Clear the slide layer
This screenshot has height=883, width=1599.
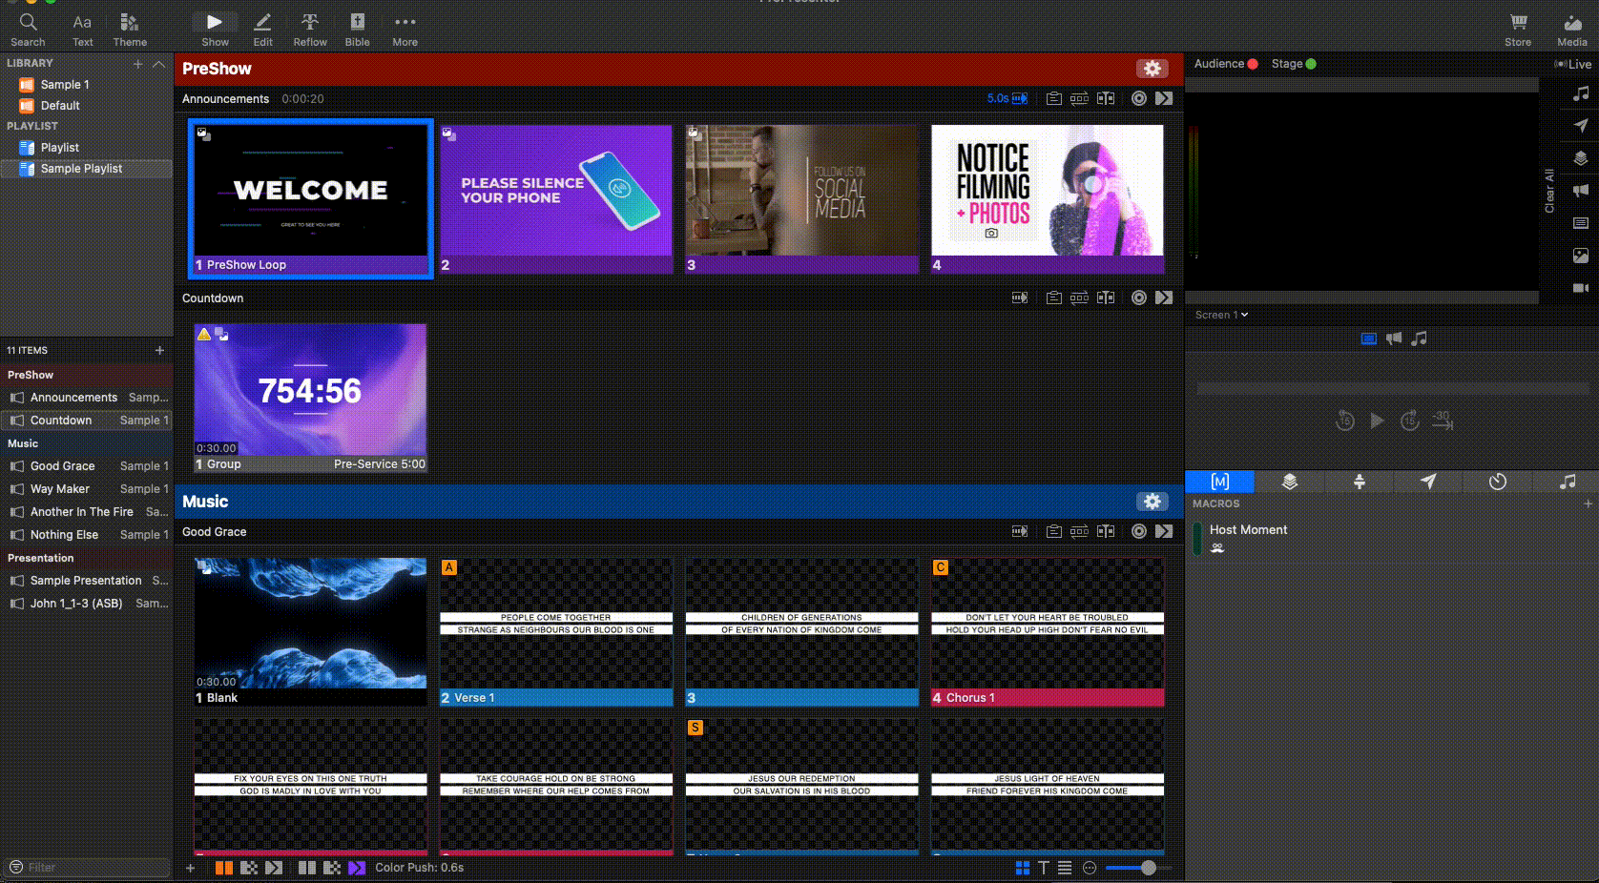point(1581,223)
